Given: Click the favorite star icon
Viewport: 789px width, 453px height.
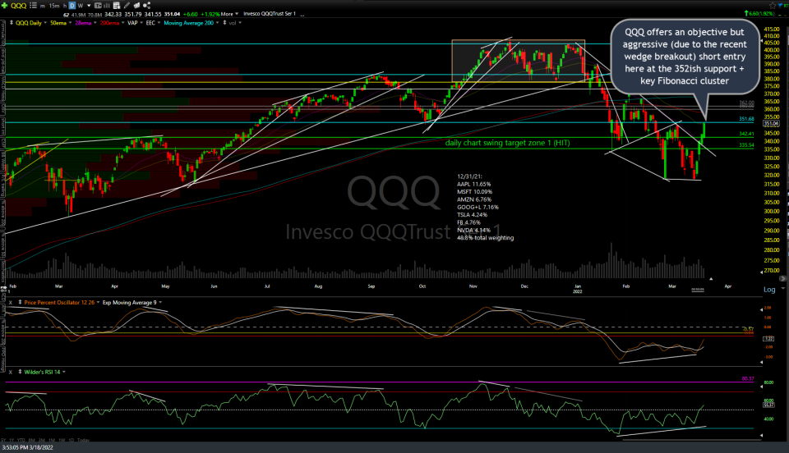Looking at the screenshot, I should [773, 6].
